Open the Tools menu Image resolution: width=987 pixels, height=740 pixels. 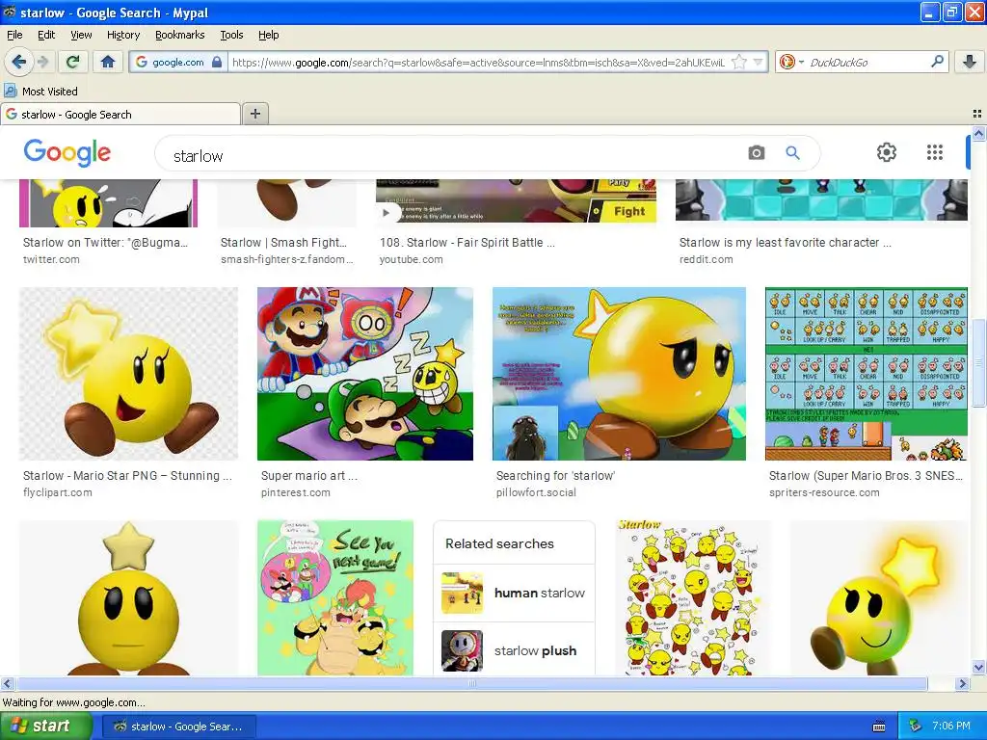231,35
